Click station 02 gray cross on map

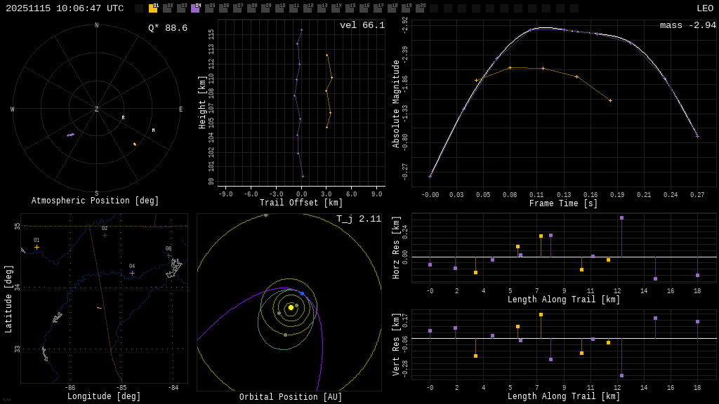coord(105,235)
